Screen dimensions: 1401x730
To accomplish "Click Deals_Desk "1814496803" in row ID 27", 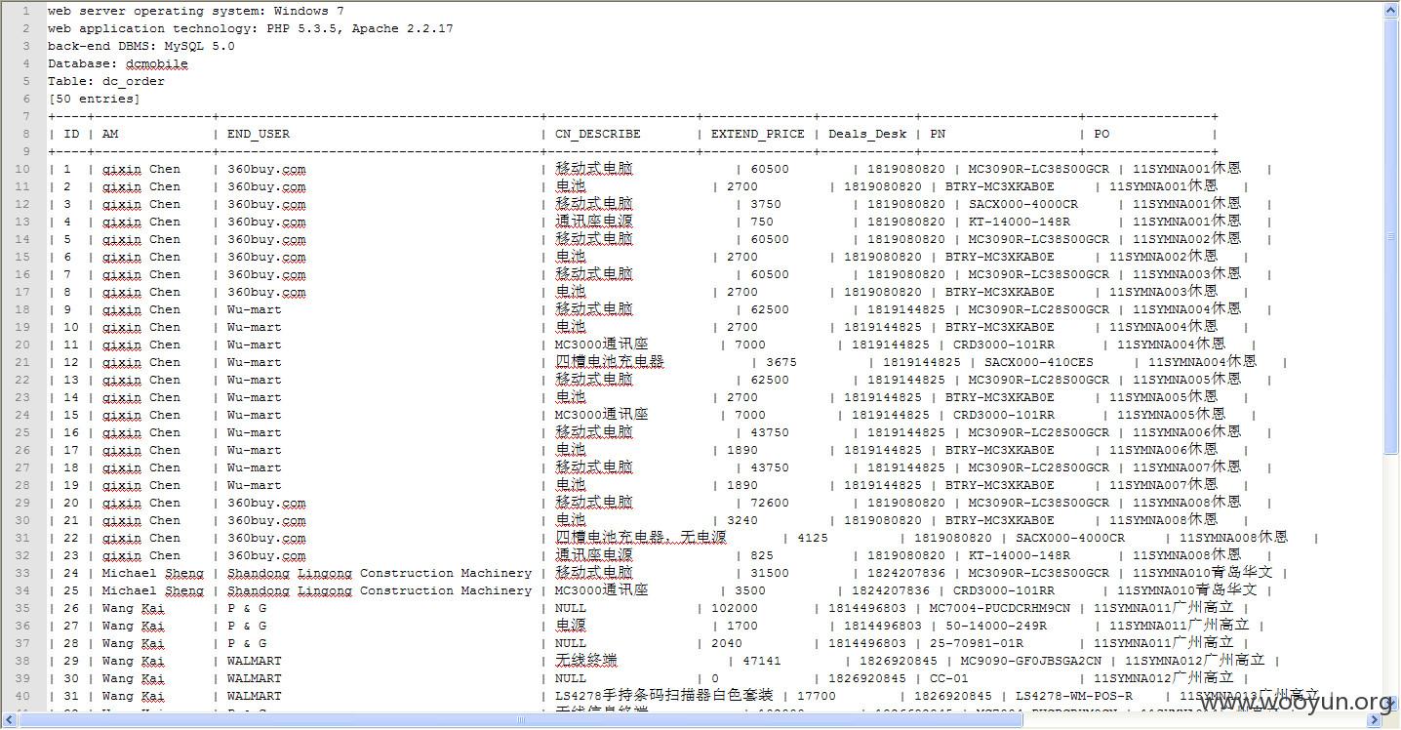I will tap(883, 627).
